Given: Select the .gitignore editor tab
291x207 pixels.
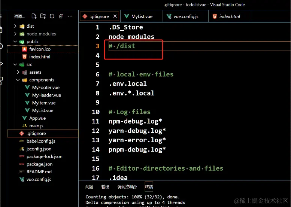Looking at the screenshot, I should (x=99, y=16).
